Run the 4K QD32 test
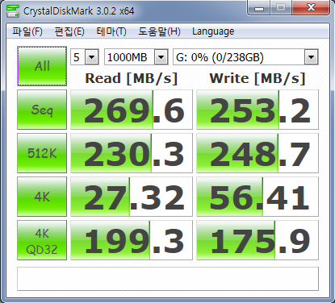 42,240
